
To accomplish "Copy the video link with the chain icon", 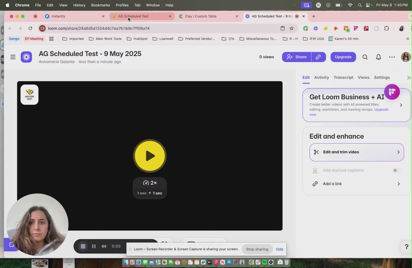I will [x=318, y=57].
